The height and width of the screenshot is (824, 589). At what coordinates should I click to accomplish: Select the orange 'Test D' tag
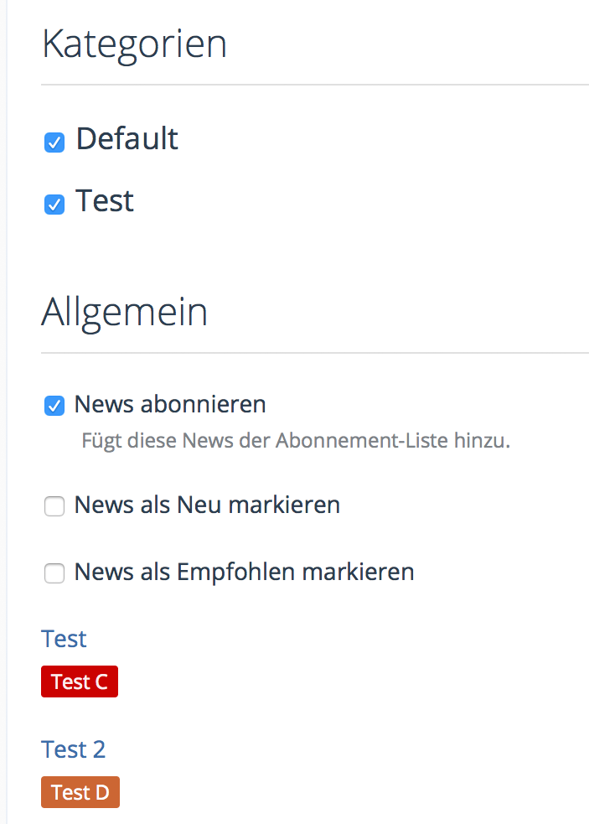click(x=80, y=792)
